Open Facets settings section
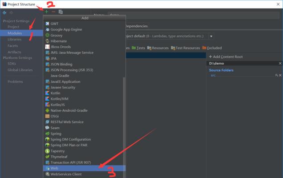The width and height of the screenshot is (283, 178). coord(12,46)
